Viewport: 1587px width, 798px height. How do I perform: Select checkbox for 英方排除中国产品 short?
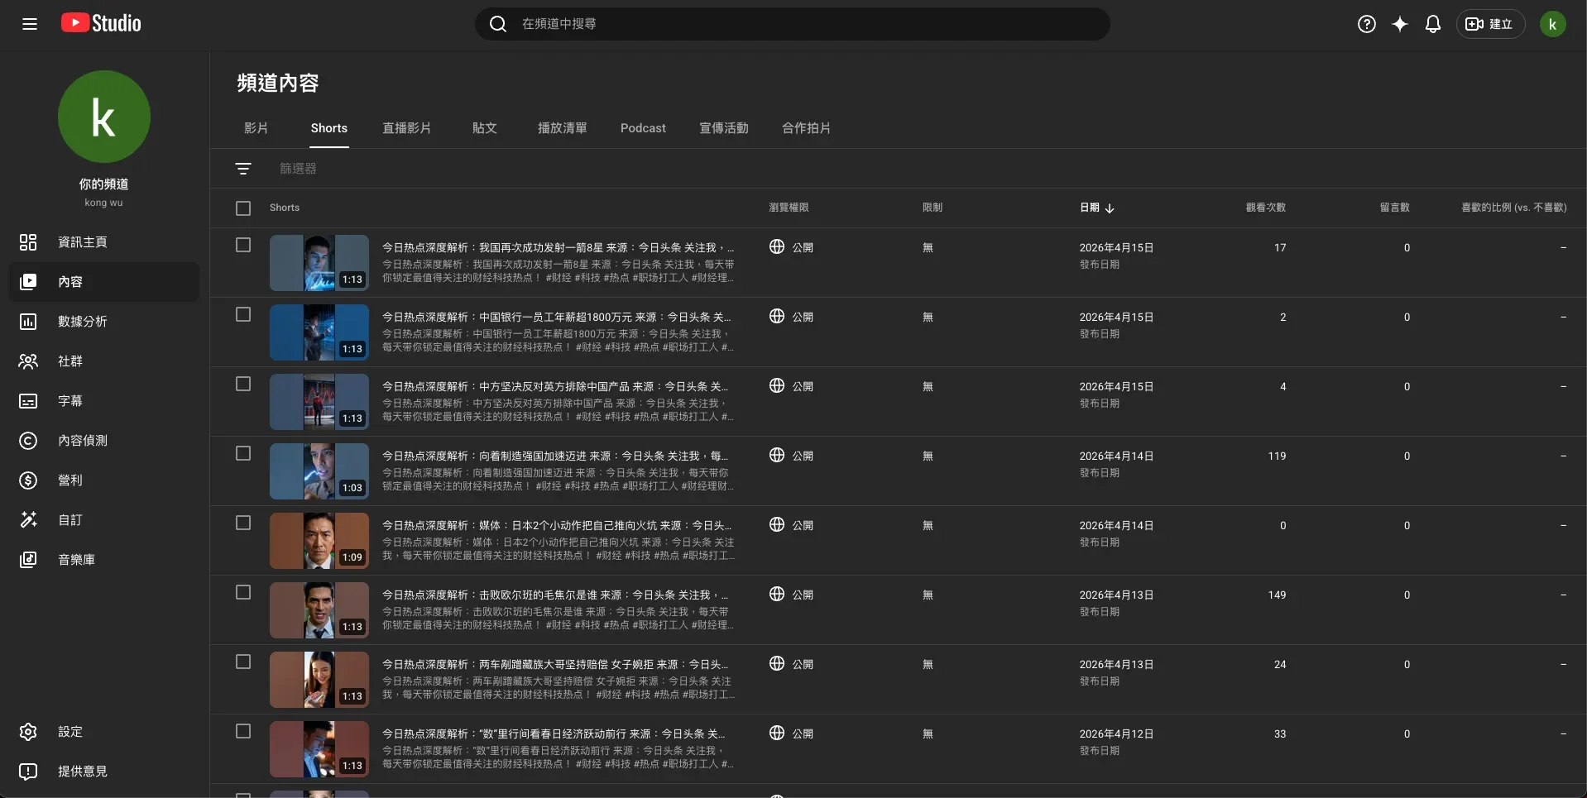point(243,384)
